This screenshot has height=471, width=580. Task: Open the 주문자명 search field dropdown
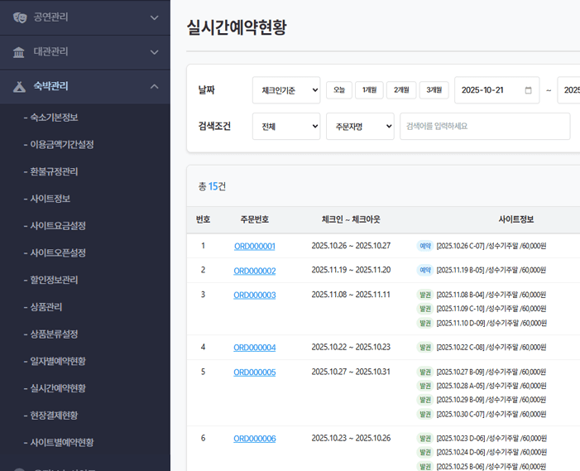click(x=359, y=127)
